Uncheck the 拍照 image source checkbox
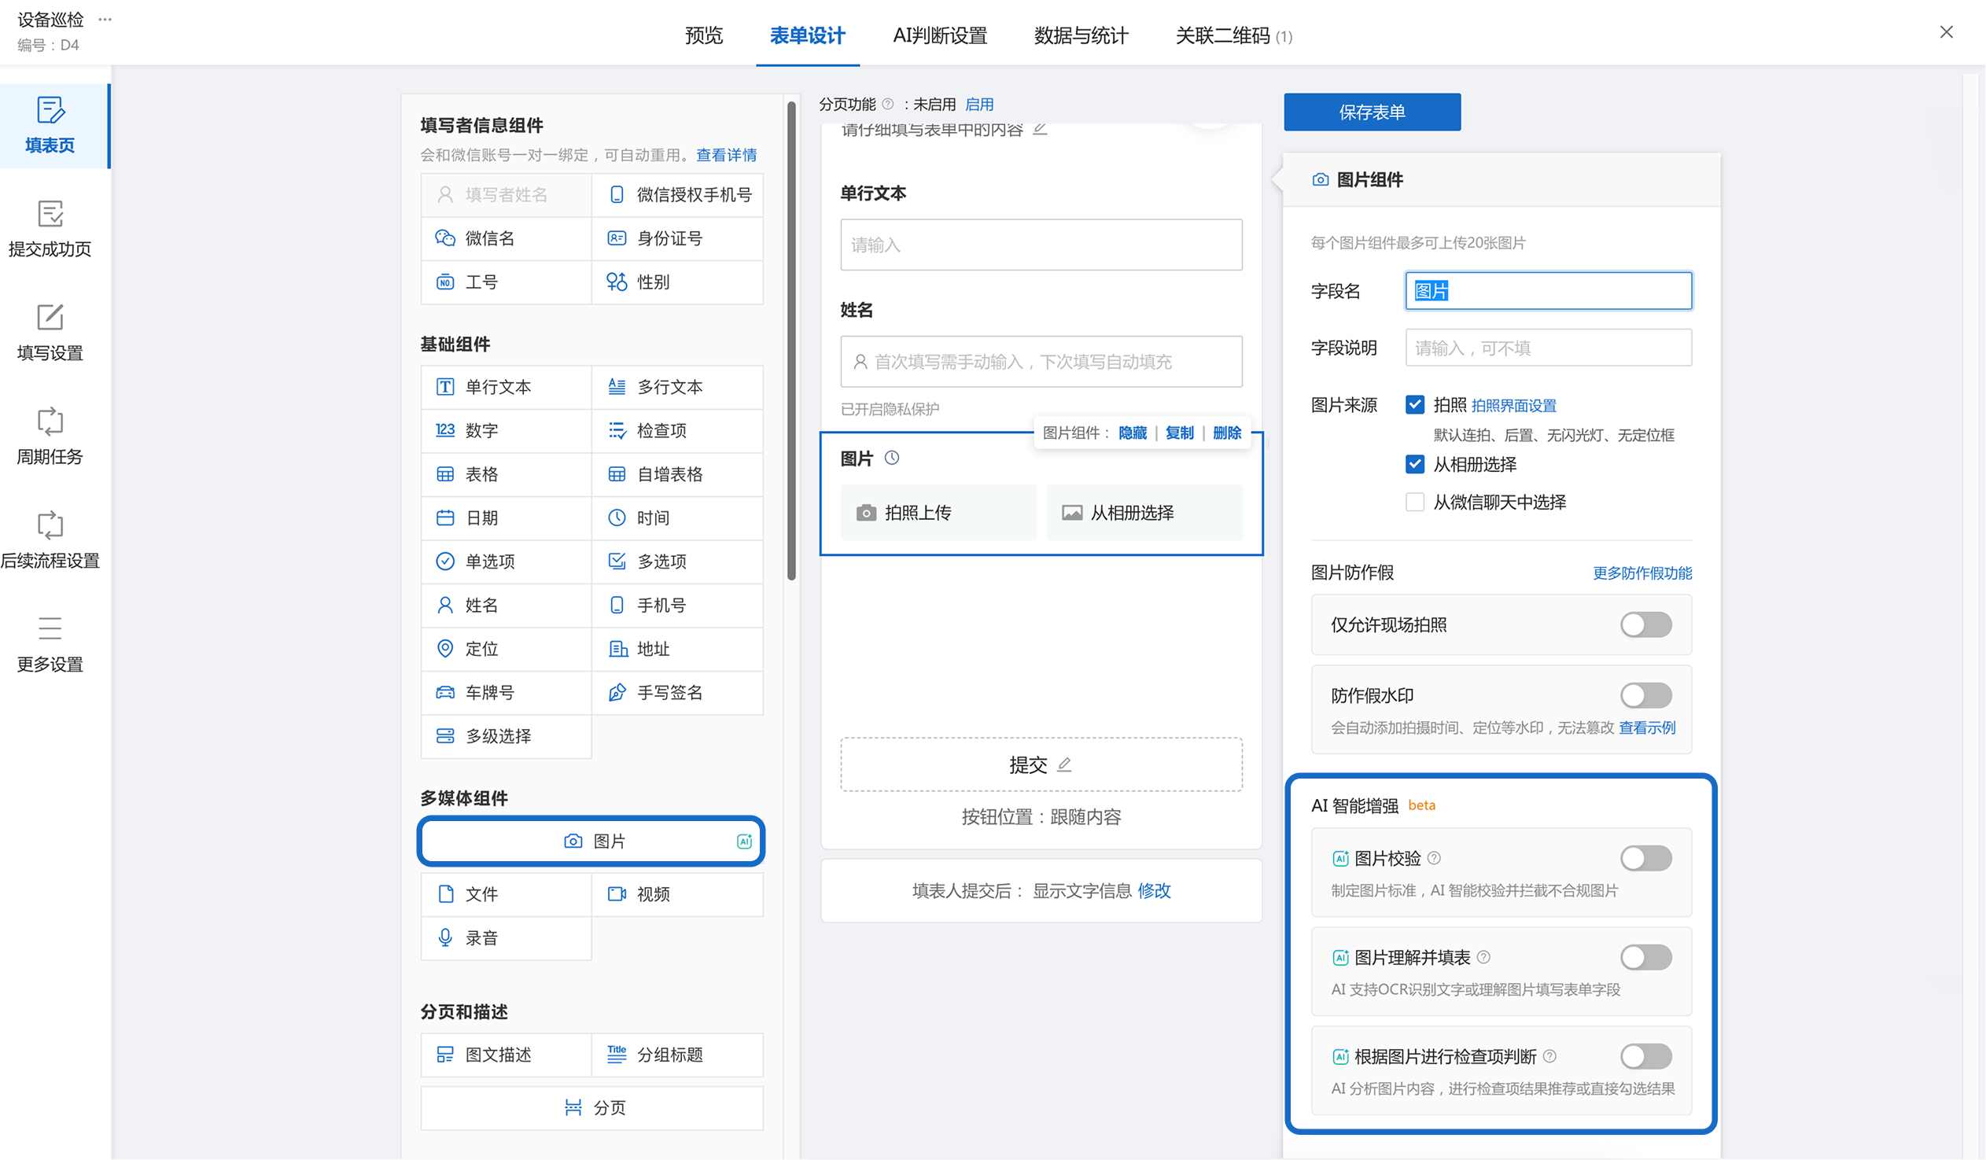 click(1416, 405)
